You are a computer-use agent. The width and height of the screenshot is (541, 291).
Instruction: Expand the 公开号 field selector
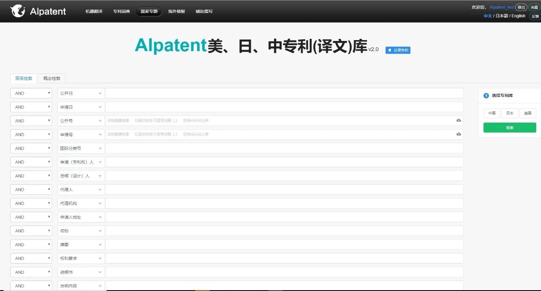pos(81,121)
